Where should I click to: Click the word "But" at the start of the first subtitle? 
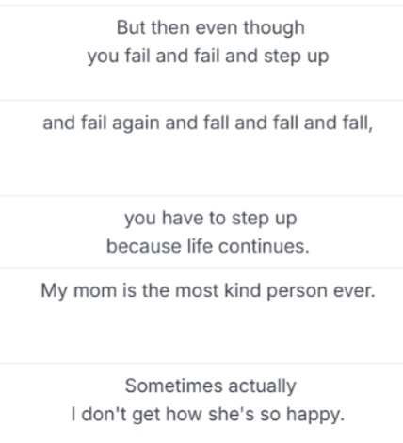131,27
